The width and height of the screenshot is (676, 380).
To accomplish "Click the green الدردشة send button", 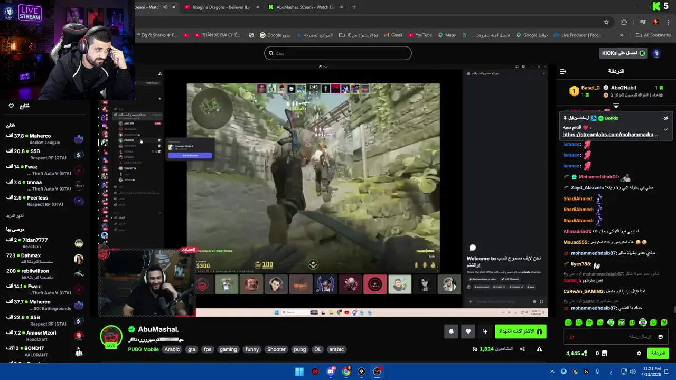I will coord(658,353).
